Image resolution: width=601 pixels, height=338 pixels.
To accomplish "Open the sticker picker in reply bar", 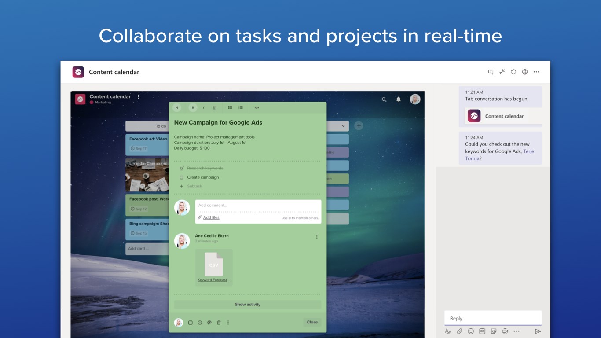I will pos(494,331).
